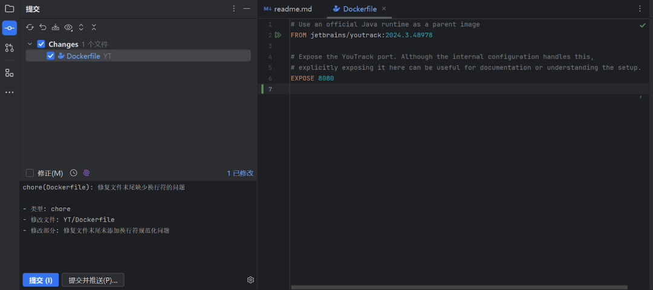Screen dimensions: 653x290
Task: Click the FROM jetbrains/youtrack line
Action: (362, 36)
